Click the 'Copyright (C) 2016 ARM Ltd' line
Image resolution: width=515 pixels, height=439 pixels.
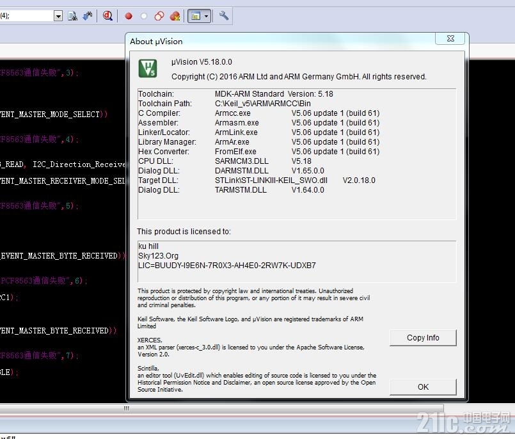point(299,77)
